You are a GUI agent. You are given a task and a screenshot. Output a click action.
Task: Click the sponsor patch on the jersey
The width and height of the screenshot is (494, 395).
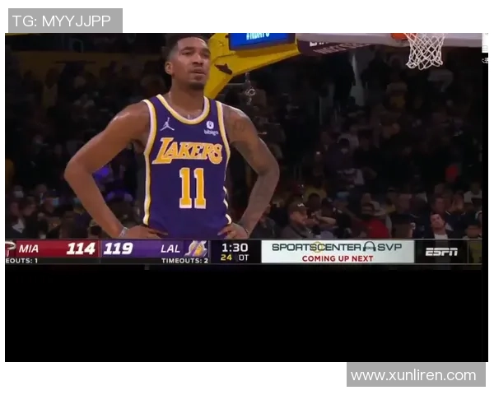point(211,128)
